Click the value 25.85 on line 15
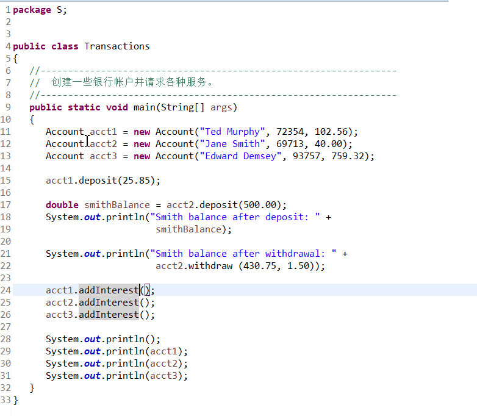Image resolution: width=477 pixels, height=416 pixels. (x=136, y=181)
